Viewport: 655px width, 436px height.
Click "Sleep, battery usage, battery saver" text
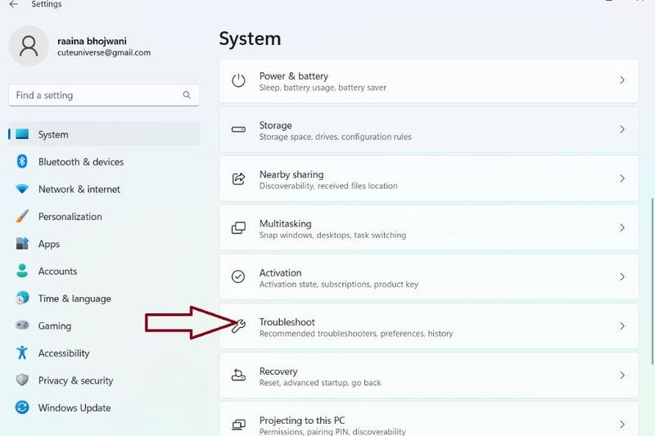[323, 88]
